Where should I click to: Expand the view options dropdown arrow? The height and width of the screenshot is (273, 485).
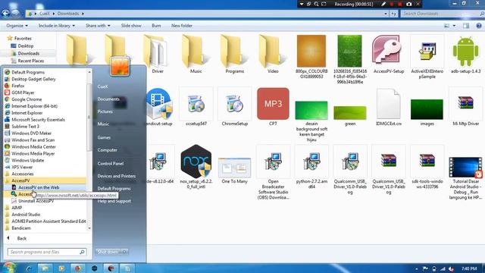coord(454,26)
